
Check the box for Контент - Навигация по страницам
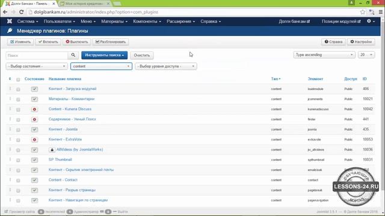(18, 200)
